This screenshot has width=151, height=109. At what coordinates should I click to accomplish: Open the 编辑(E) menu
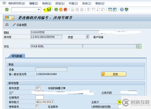click(x=33, y=4)
